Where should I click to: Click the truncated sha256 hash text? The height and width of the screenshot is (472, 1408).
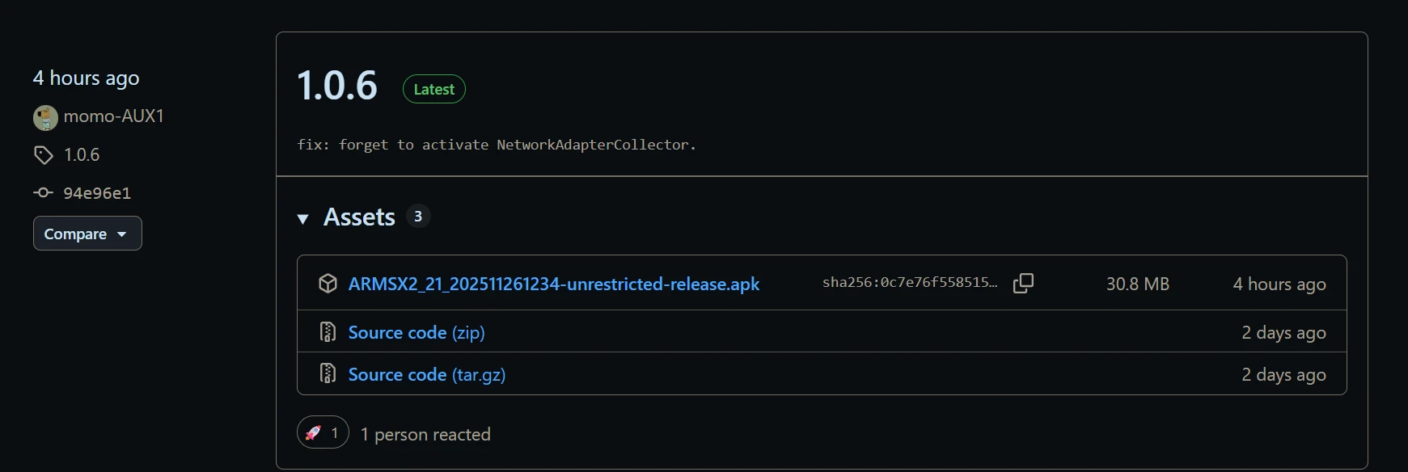[910, 283]
